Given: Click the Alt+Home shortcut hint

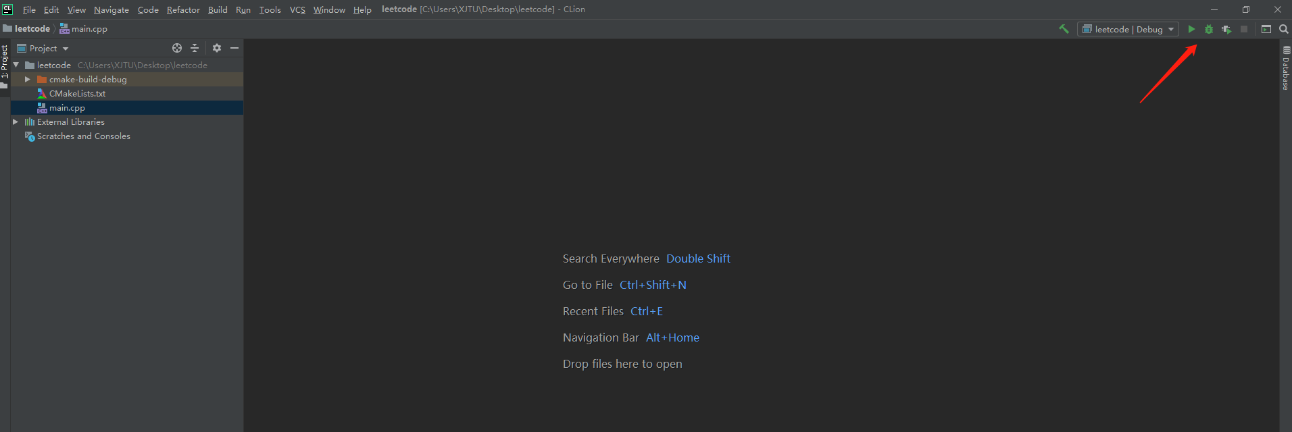Looking at the screenshot, I should click(672, 337).
